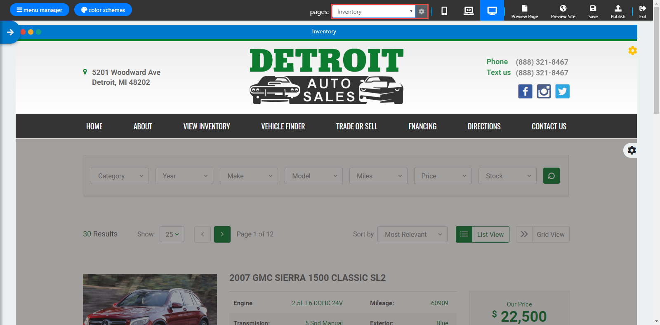
Task: Click the 'Page 1 of 12' text
Action: (x=255, y=234)
